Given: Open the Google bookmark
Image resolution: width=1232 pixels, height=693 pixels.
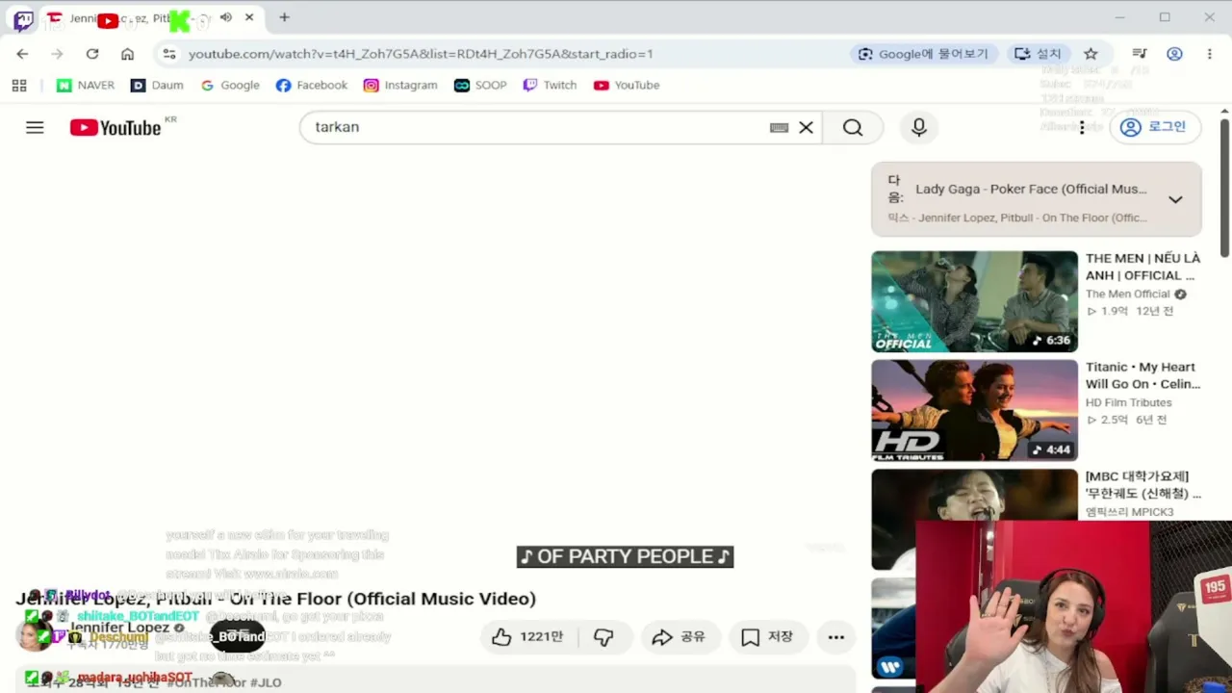Looking at the screenshot, I should (230, 86).
